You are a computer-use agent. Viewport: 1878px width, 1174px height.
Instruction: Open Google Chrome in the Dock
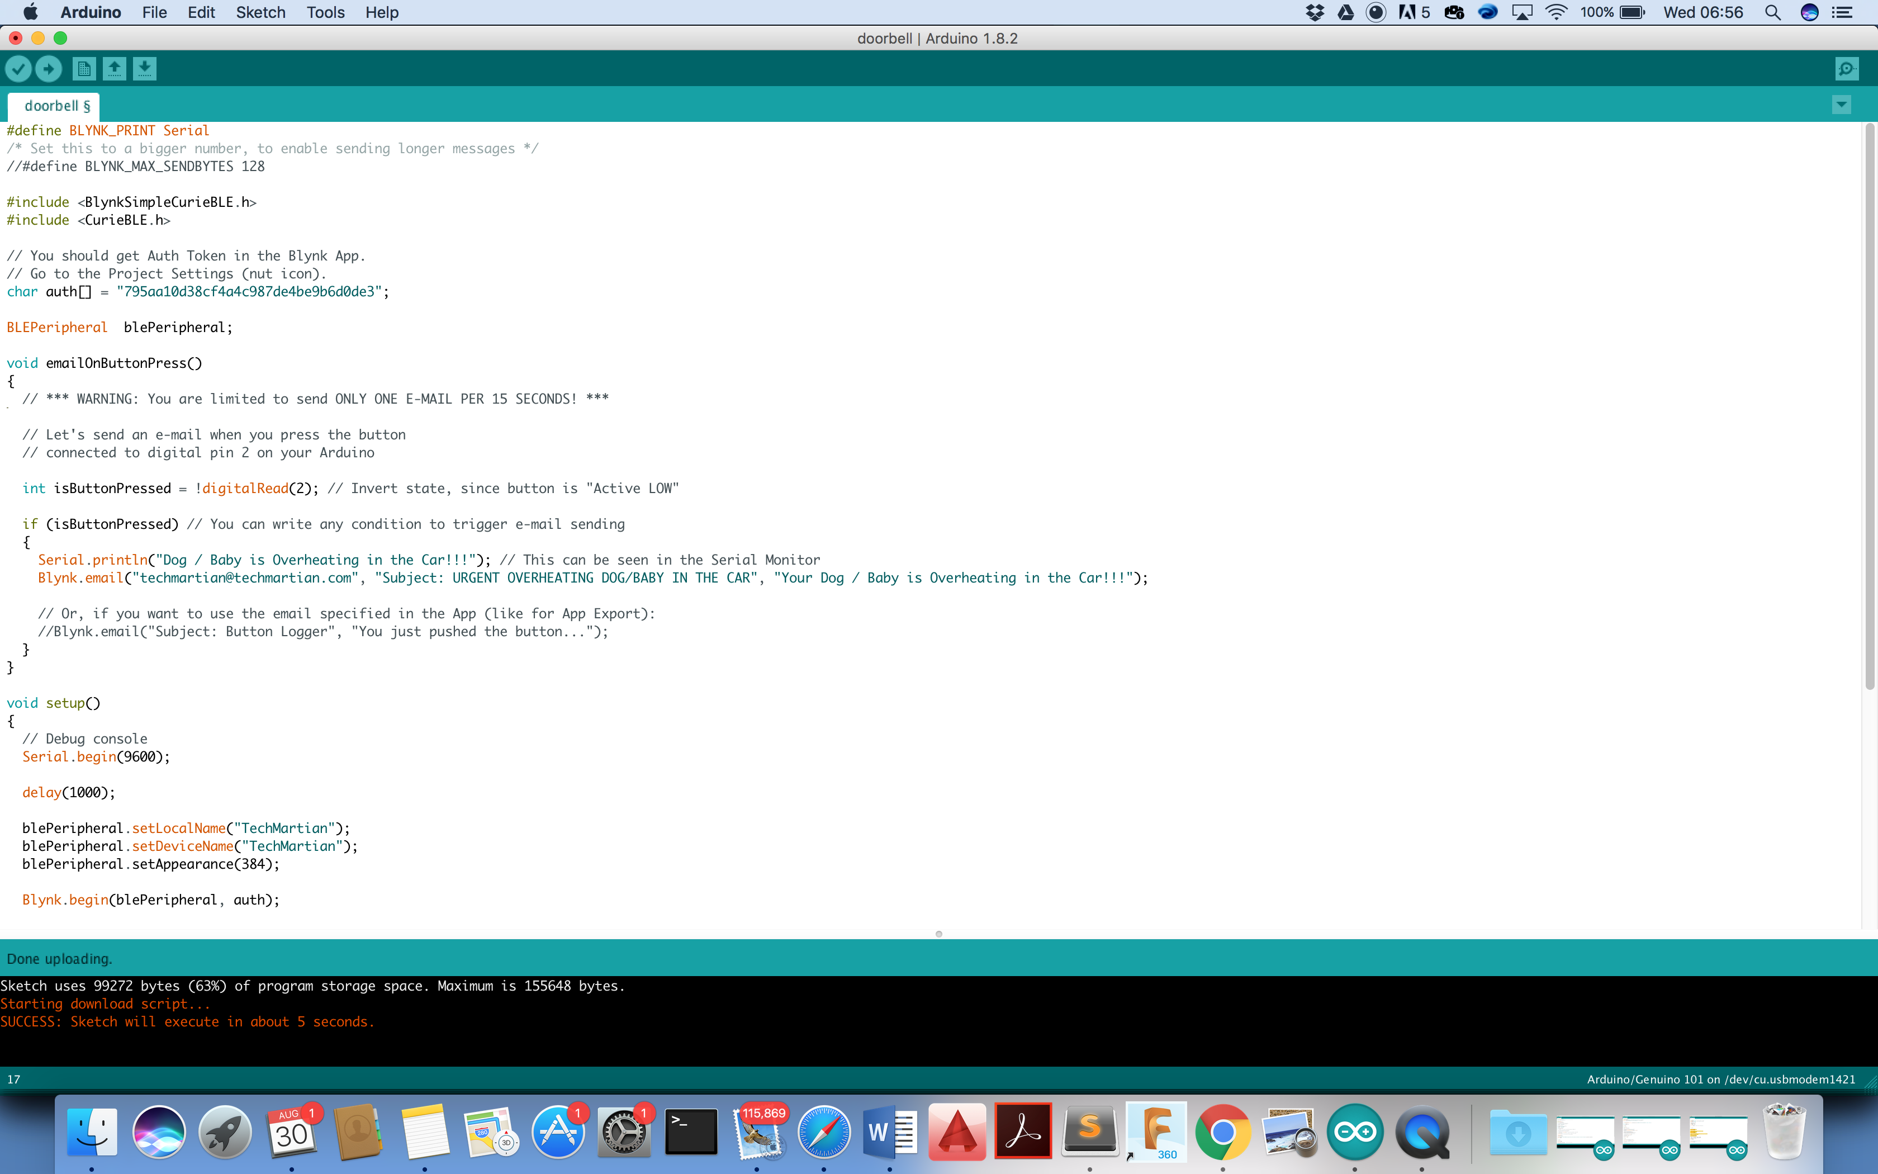tap(1223, 1132)
